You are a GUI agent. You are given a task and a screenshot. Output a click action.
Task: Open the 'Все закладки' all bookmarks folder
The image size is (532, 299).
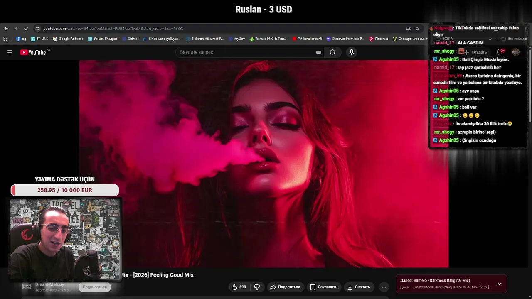tap(514, 39)
